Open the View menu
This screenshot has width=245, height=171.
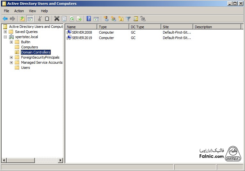32,11
